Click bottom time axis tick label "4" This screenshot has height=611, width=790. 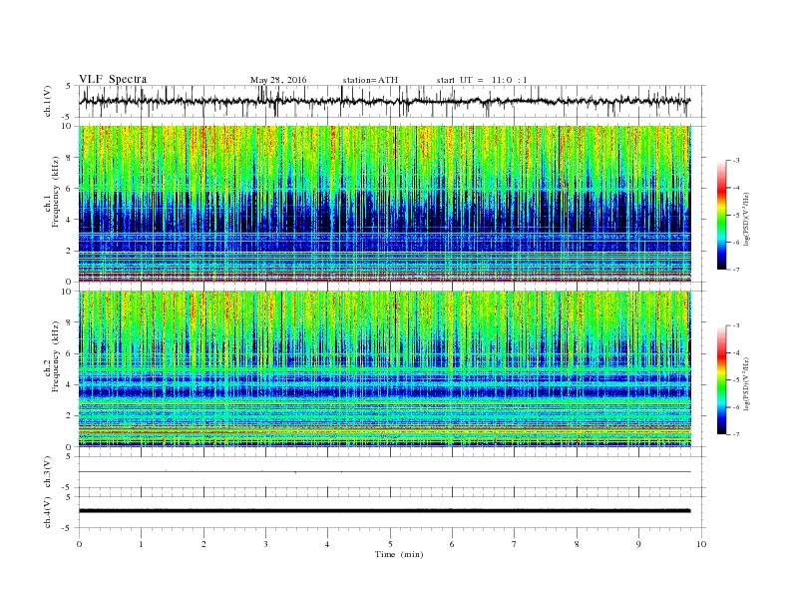(x=327, y=544)
